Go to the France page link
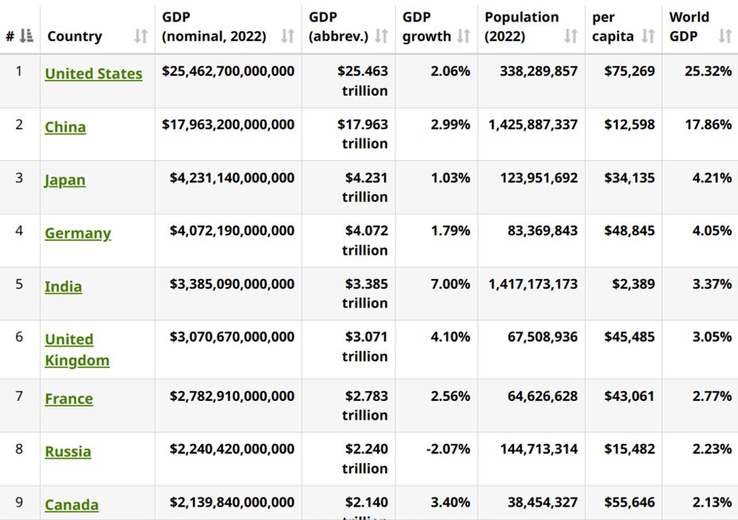This screenshot has height=520, width=738. [69, 399]
